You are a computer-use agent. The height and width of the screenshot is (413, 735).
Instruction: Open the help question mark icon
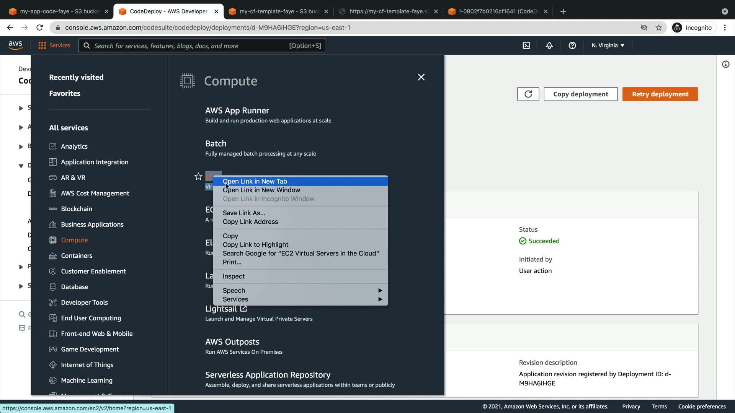572,46
